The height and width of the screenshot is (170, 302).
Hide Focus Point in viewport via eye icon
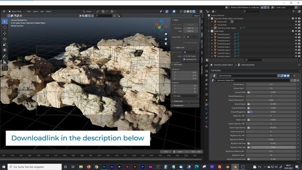pos(296,25)
